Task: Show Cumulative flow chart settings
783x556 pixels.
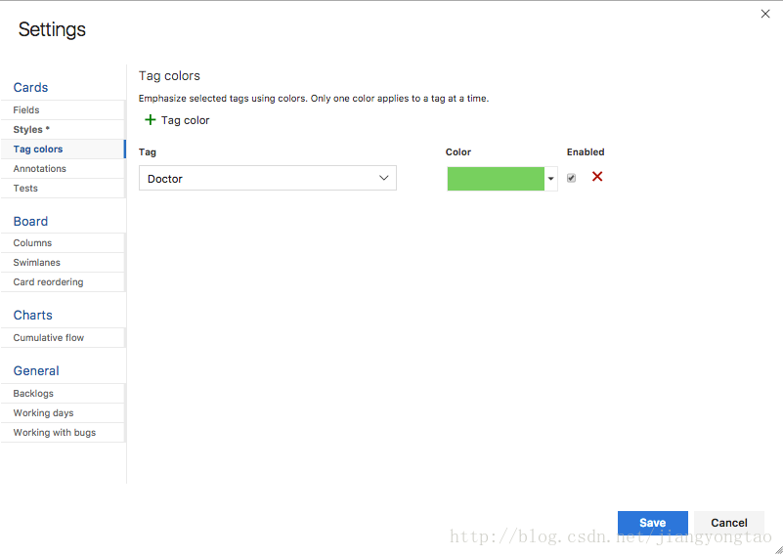Action: pos(63,337)
